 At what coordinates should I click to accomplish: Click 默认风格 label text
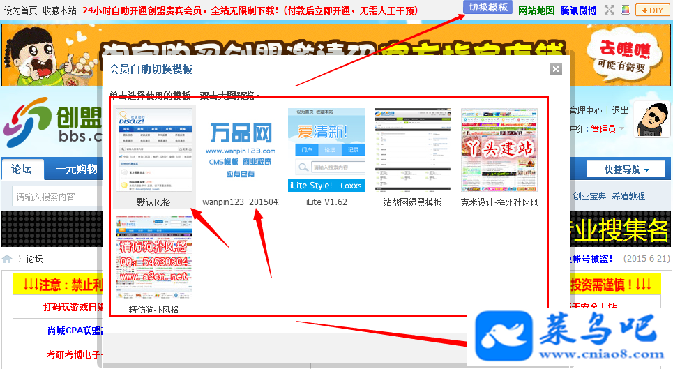coord(153,202)
